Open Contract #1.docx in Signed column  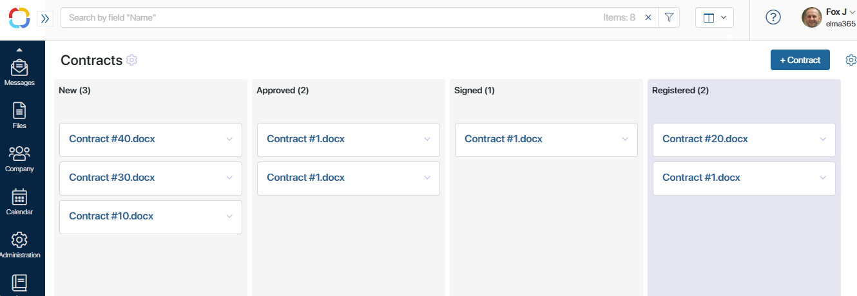tap(503, 139)
